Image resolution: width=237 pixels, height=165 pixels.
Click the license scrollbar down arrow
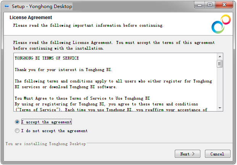[x=220, y=108]
